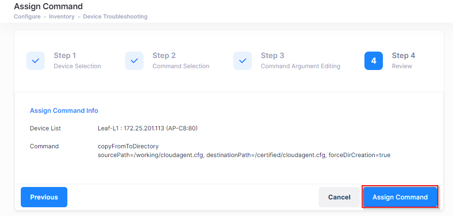Go to the Device Selection step label
The width and height of the screenshot is (453, 216).
[77, 66]
